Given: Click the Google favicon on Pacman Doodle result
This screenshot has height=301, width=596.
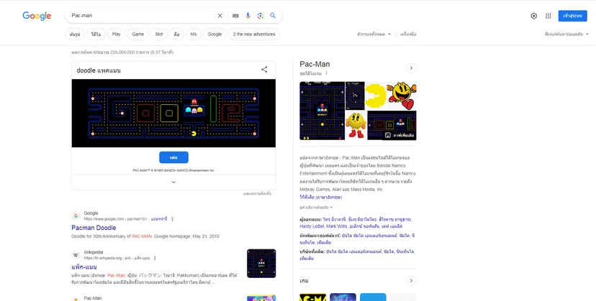Looking at the screenshot, I should (x=76, y=216).
